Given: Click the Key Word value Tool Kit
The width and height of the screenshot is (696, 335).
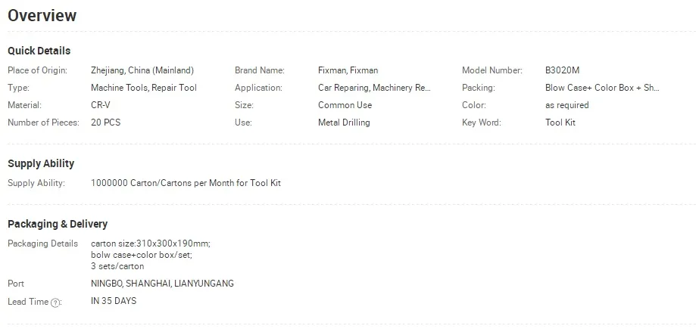Looking at the screenshot, I should (560, 123).
